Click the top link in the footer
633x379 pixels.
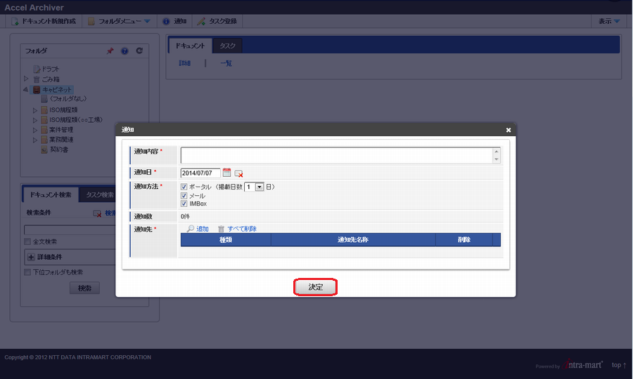(x=618, y=365)
